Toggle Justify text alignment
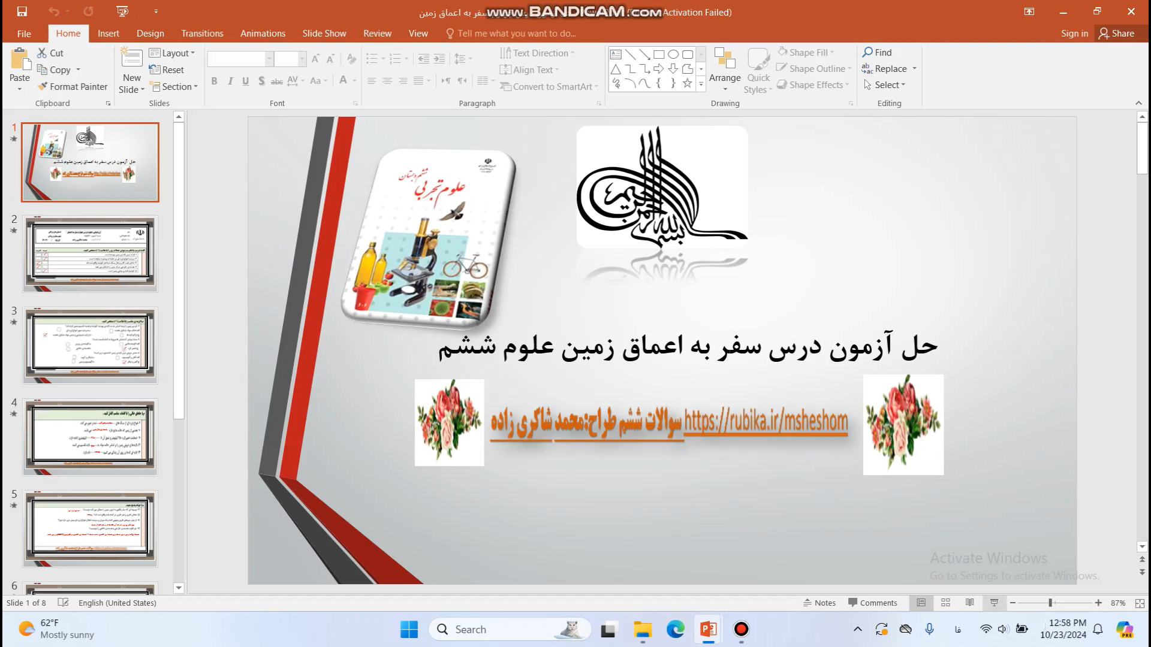 418,81
